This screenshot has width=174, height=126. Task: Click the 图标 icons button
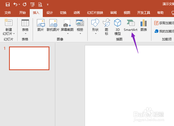pos(107,27)
